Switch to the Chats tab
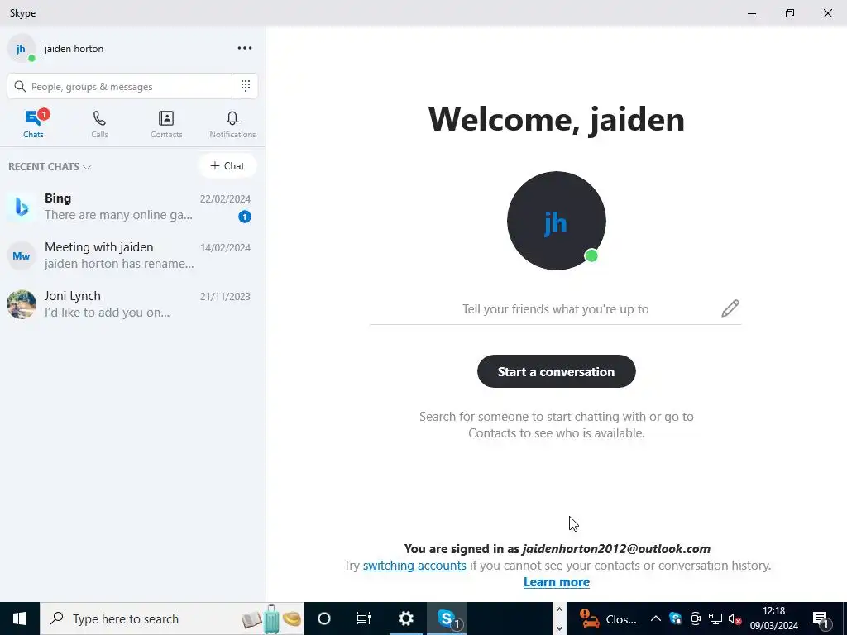Viewport: 847px width, 635px height. point(33,124)
